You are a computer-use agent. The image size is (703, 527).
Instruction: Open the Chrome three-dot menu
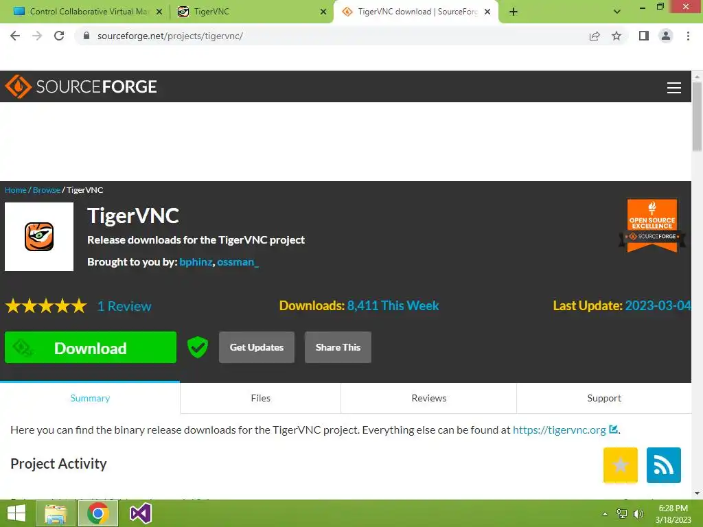688,36
